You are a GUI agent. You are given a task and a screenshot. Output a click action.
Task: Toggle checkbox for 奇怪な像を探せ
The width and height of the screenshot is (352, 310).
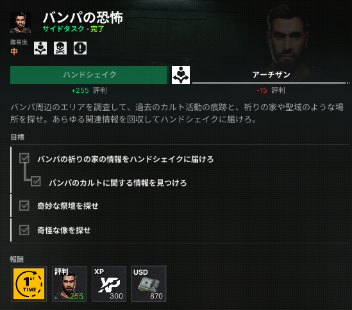[x=24, y=230]
